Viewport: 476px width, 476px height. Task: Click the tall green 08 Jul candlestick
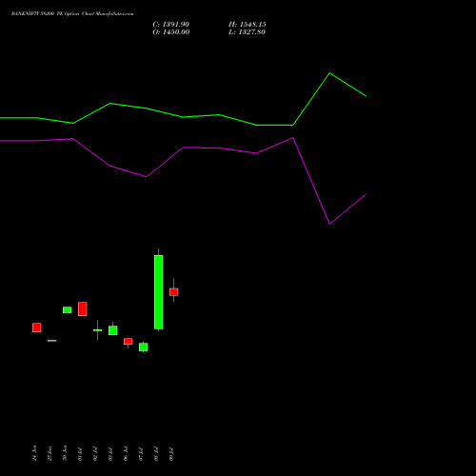click(159, 292)
